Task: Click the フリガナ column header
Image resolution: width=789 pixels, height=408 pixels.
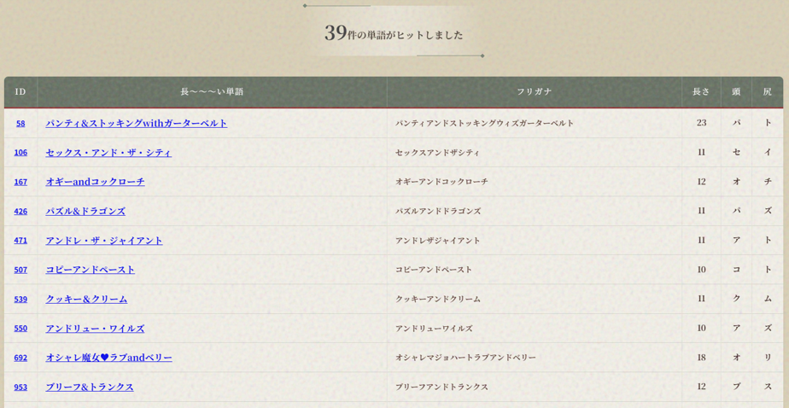Action: (x=534, y=92)
